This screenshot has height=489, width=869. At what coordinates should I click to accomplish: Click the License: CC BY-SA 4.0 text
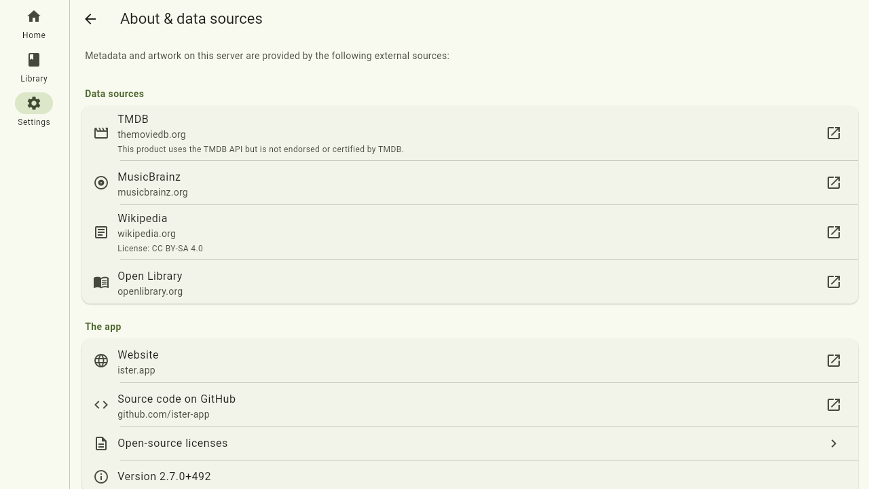pos(160,249)
